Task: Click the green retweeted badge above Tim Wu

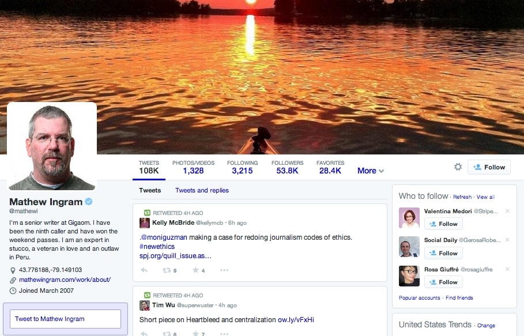Action: pyautogui.click(x=147, y=295)
